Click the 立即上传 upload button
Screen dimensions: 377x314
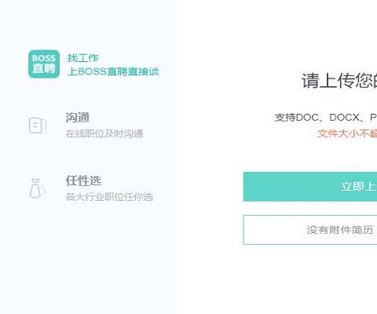[x=310, y=187]
